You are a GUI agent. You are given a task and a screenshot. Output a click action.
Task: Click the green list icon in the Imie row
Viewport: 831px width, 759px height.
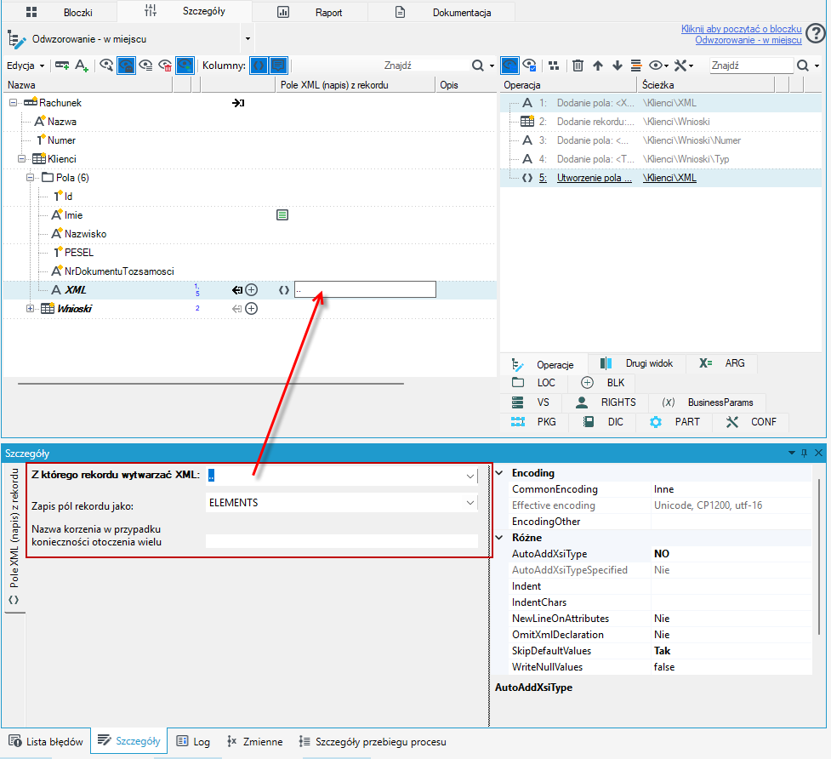click(x=282, y=215)
